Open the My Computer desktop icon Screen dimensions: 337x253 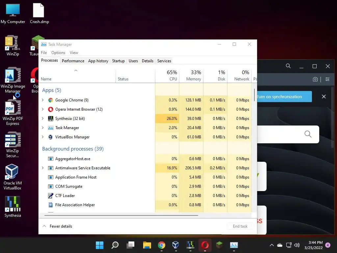coord(13,13)
